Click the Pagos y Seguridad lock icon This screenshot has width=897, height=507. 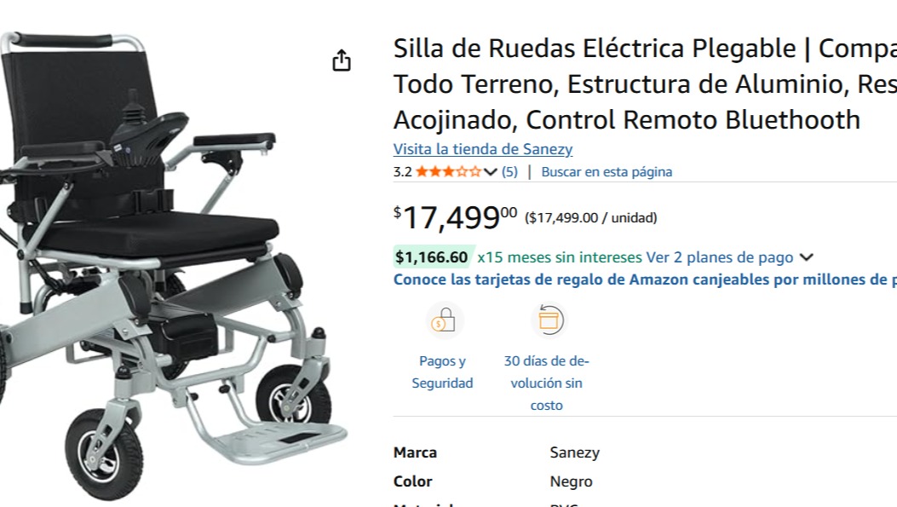tap(445, 320)
